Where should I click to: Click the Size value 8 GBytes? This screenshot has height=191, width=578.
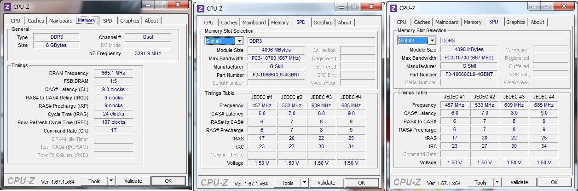click(x=56, y=45)
